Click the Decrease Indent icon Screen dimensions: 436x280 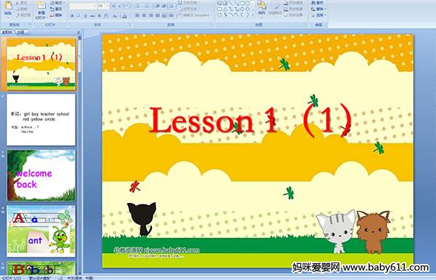pyautogui.click(x=157, y=6)
